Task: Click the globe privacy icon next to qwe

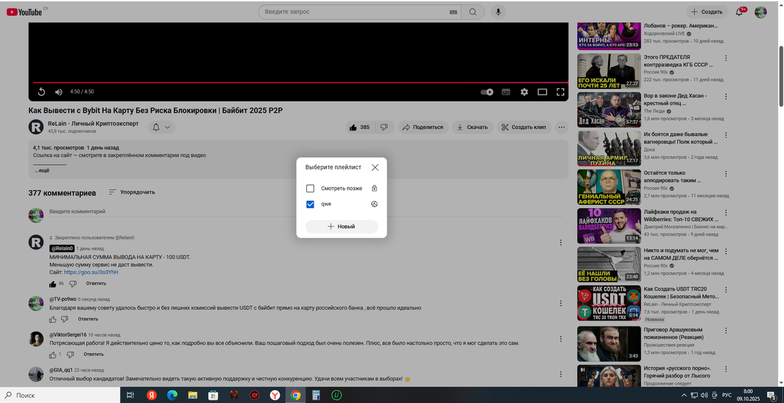Action: tap(374, 204)
